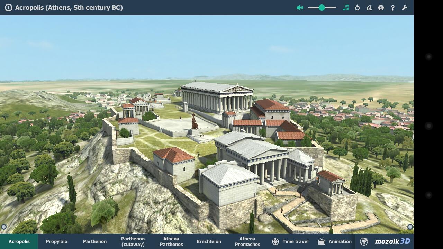443x249 pixels.
Task: Open the Parthenon (cutaway) tab
Action: point(133,241)
